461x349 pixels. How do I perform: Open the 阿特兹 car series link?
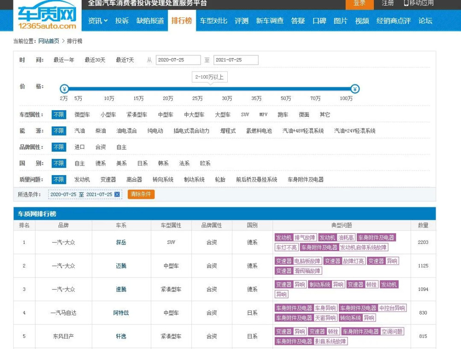point(121,313)
